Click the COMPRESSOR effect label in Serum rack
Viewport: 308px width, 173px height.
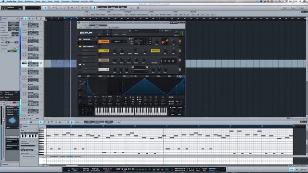(x=104, y=60)
